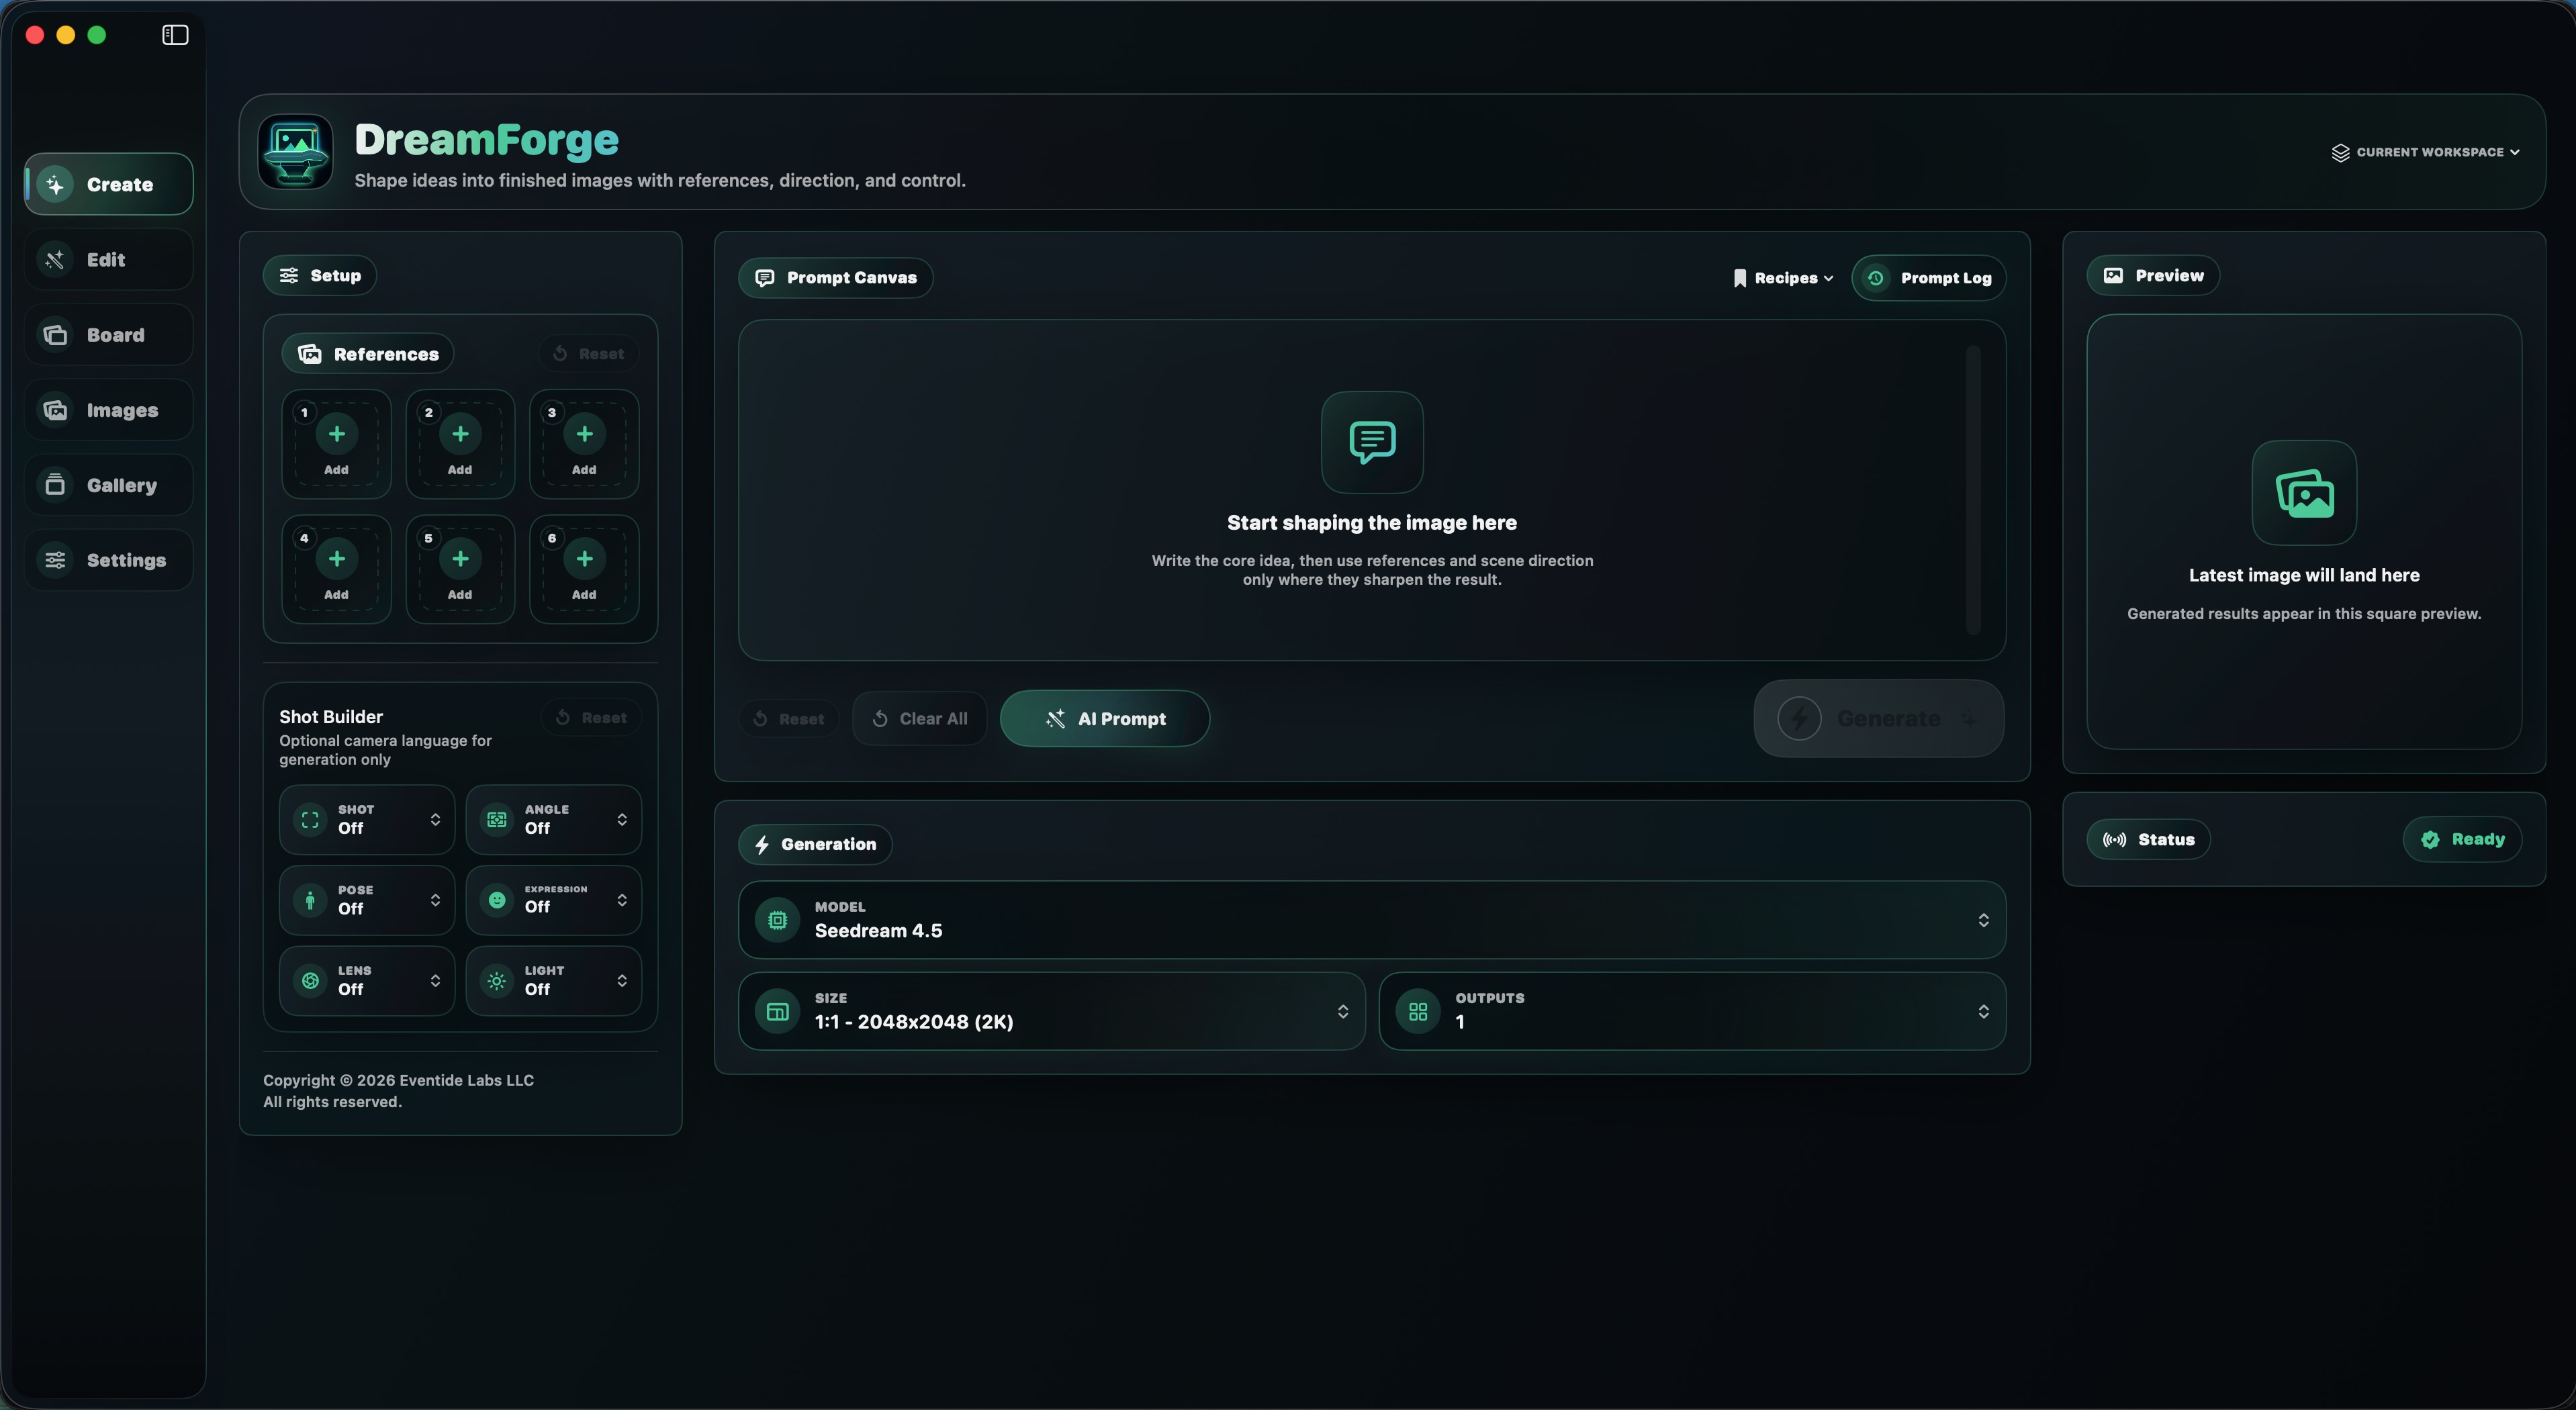The image size is (2576, 1410).
Task: Click the DreamForge app logo
Action: (x=295, y=151)
